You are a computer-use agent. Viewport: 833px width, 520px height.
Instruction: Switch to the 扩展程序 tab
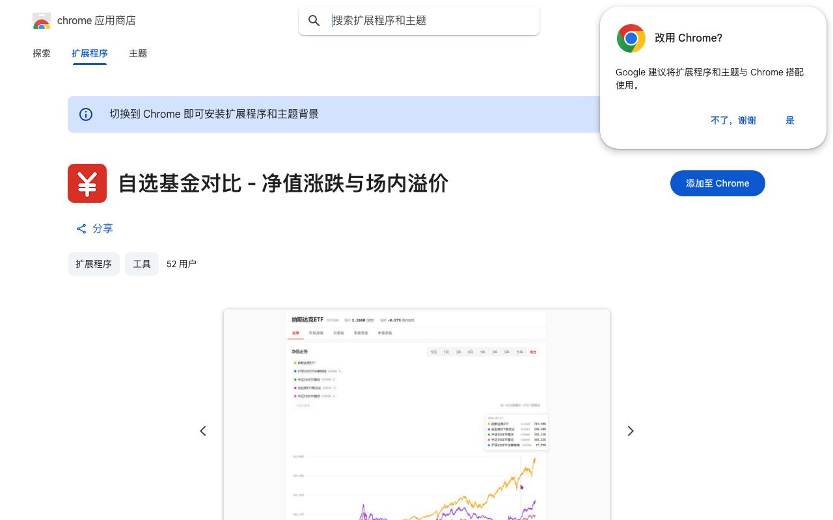pos(90,53)
